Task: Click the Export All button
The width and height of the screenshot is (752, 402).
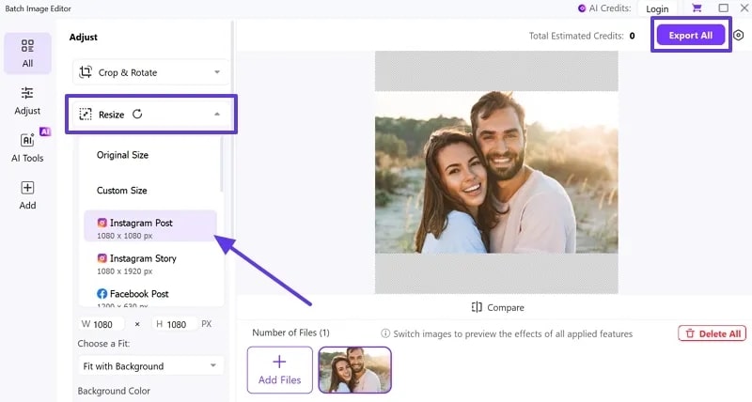Action: coord(691,35)
